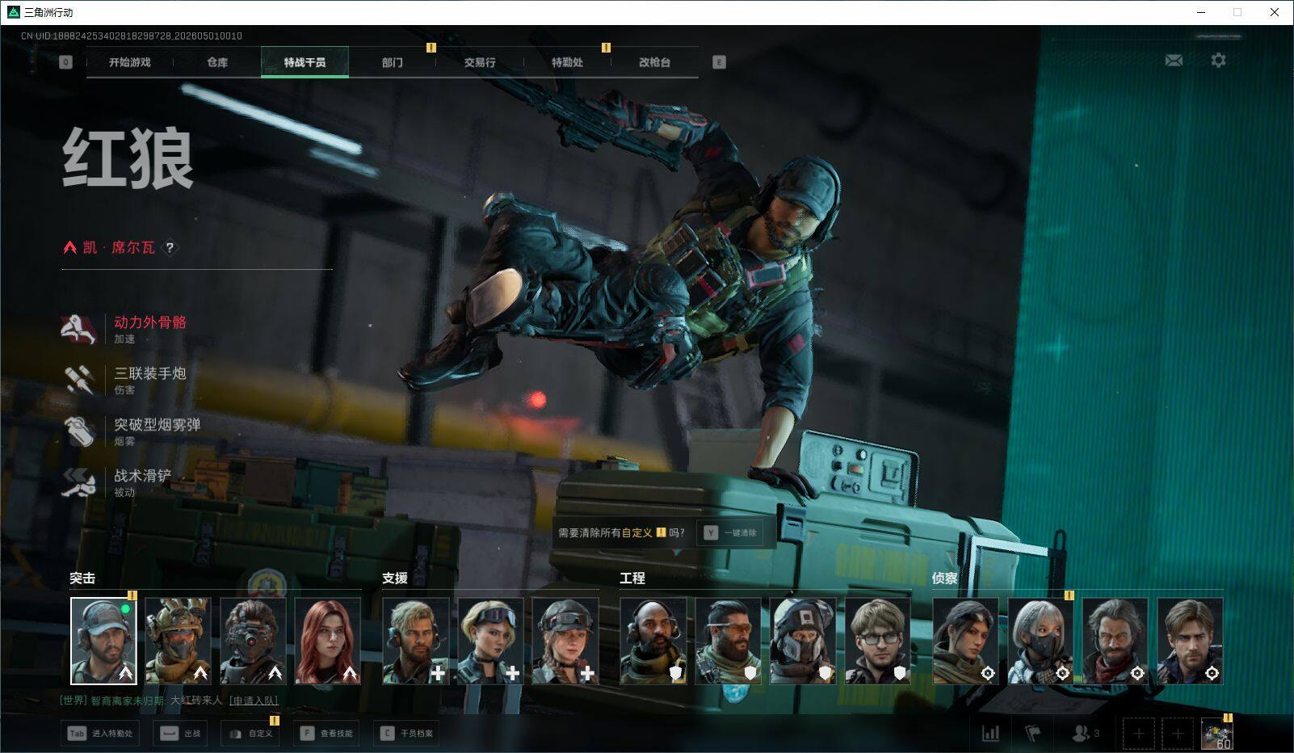This screenshot has height=753, width=1294.
Task: Click the 一键清除 button
Action: [730, 532]
